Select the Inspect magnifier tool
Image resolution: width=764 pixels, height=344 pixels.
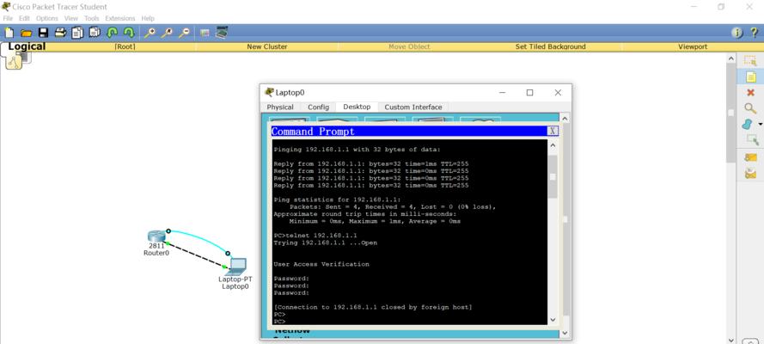click(x=750, y=108)
